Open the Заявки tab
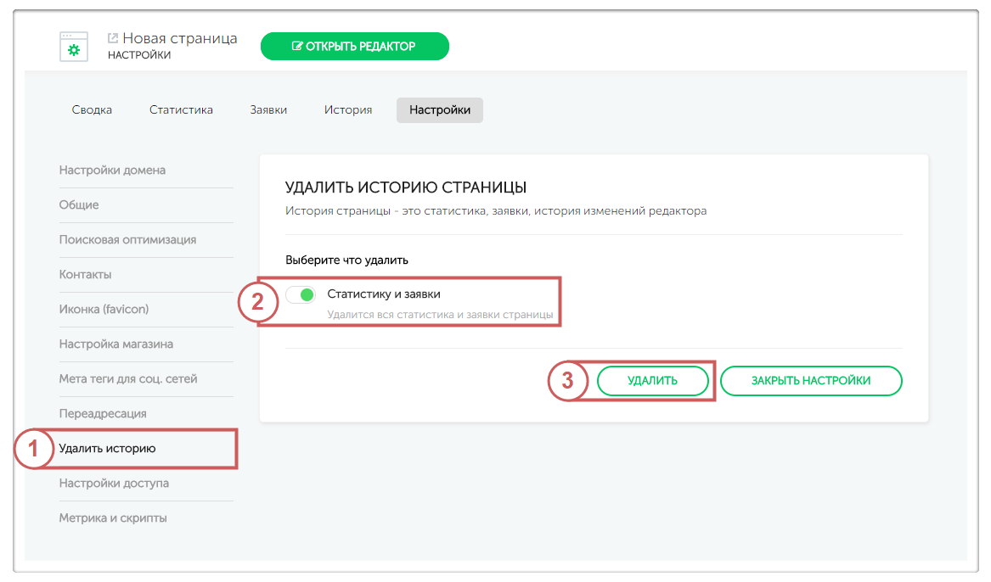 tap(268, 109)
